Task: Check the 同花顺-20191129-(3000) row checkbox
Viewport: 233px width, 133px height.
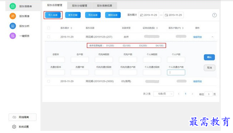Action: coord(48,81)
